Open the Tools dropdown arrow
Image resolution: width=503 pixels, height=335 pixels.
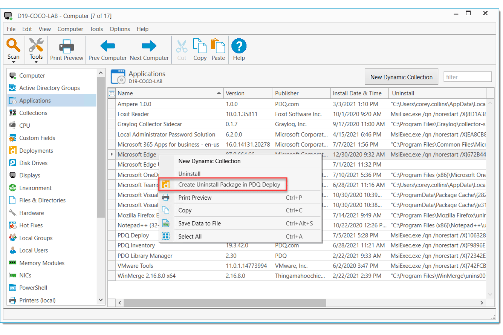point(36,62)
